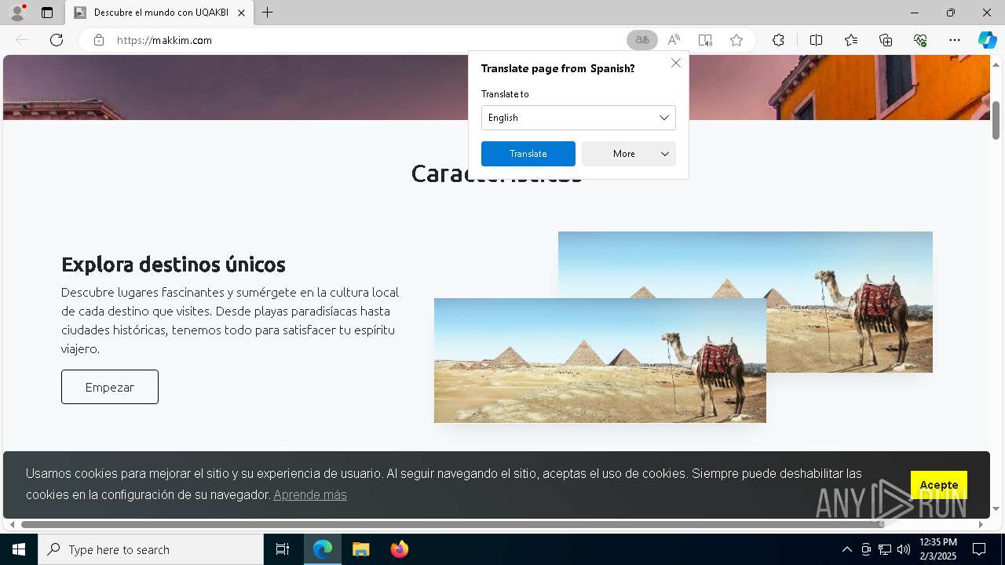Viewport: 1005px width, 565px height.
Task: Open File Explorer taskbar icon
Action: [x=360, y=549]
